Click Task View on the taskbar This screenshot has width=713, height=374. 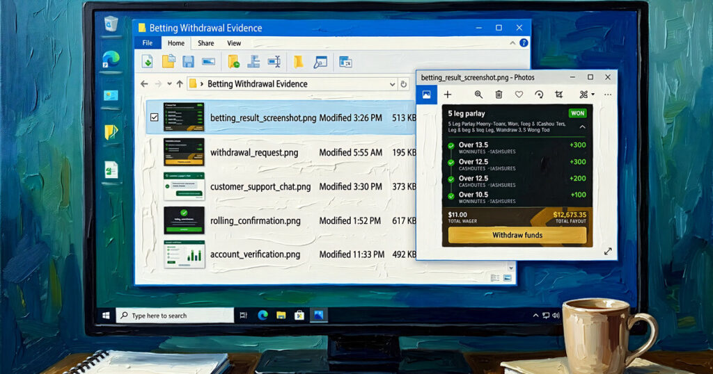click(243, 316)
